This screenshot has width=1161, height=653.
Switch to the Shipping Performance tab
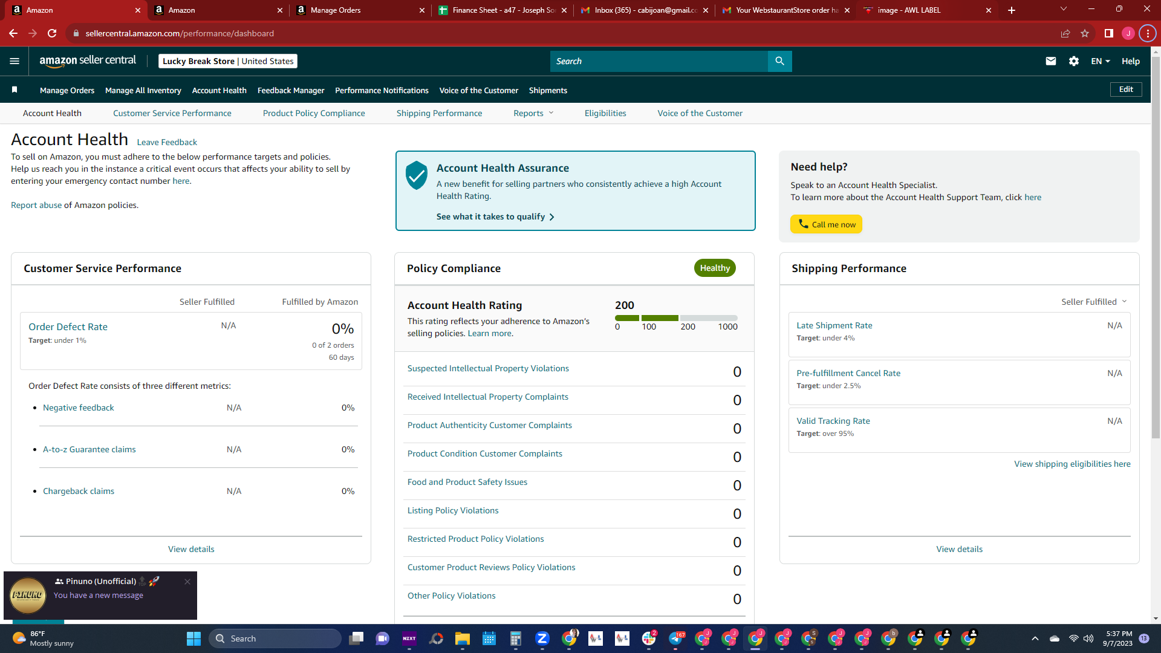click(439, 113)
